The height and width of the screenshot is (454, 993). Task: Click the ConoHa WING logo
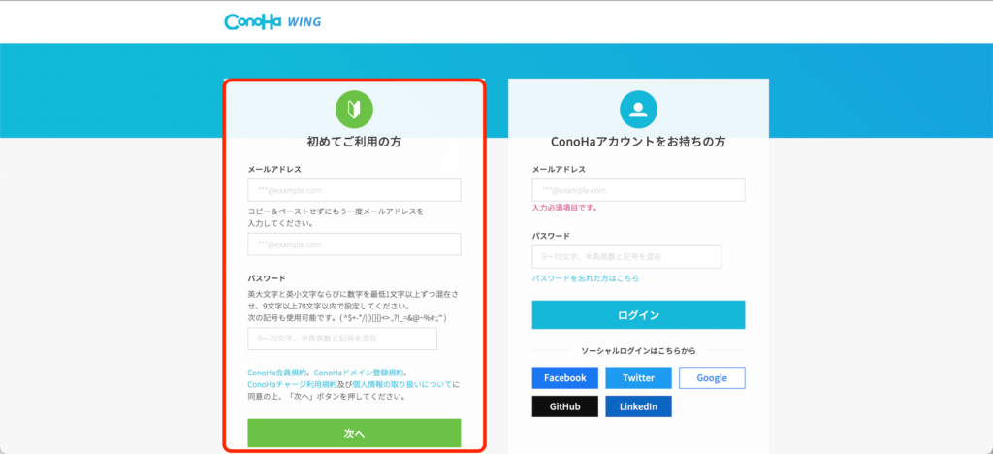pyautogui.click(x=272, y=21)
